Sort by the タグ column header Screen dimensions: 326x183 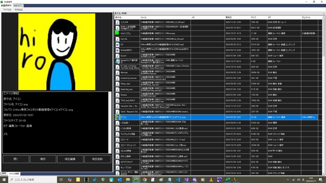[x=284, y=17]
